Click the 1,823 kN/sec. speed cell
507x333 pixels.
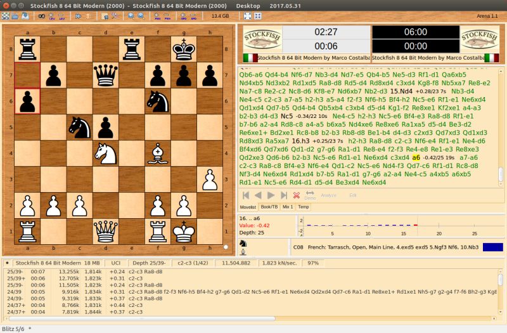click(279, 263)
